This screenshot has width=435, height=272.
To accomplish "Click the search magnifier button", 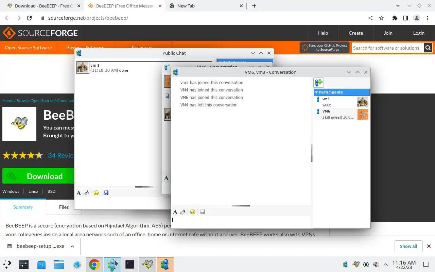I will click(x=428, y=48).
